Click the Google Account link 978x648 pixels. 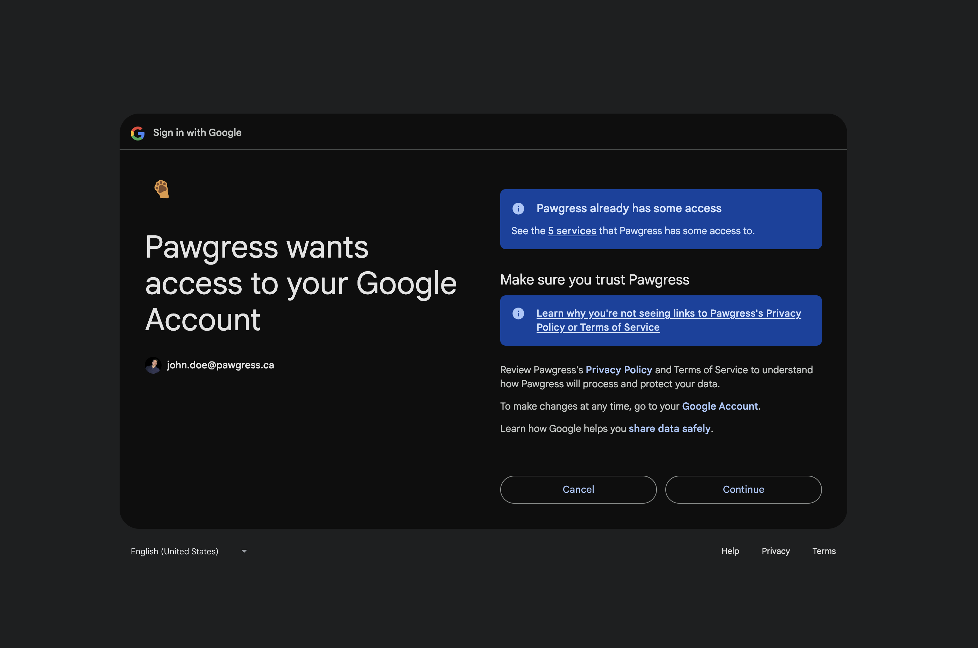pyautogui.click(x=720, y=406)
